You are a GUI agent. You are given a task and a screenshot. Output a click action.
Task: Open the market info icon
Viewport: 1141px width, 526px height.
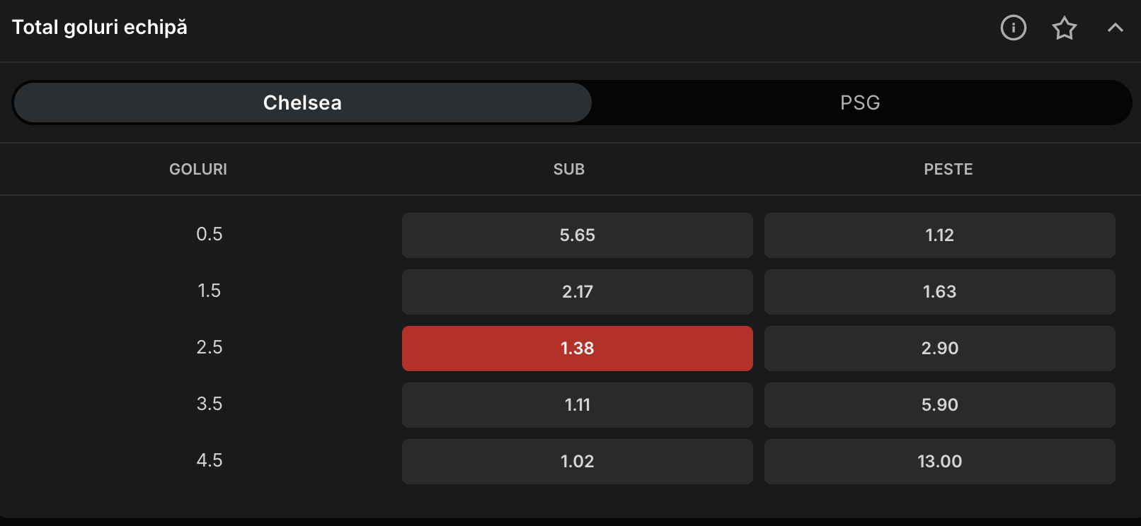[x=1013, y=28]
